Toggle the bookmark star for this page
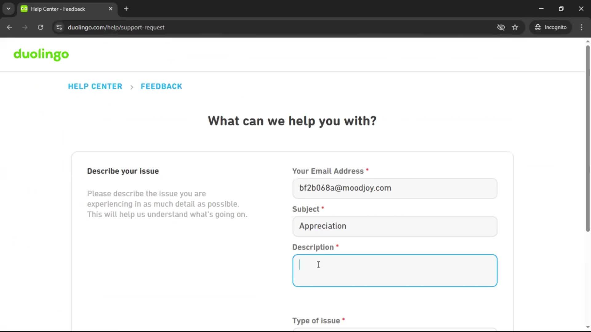This screenshot has height=332, width=591. coord(515,27)
